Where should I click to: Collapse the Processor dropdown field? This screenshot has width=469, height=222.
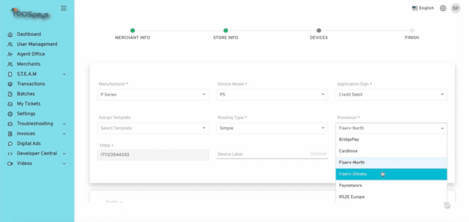coord(391,128)
